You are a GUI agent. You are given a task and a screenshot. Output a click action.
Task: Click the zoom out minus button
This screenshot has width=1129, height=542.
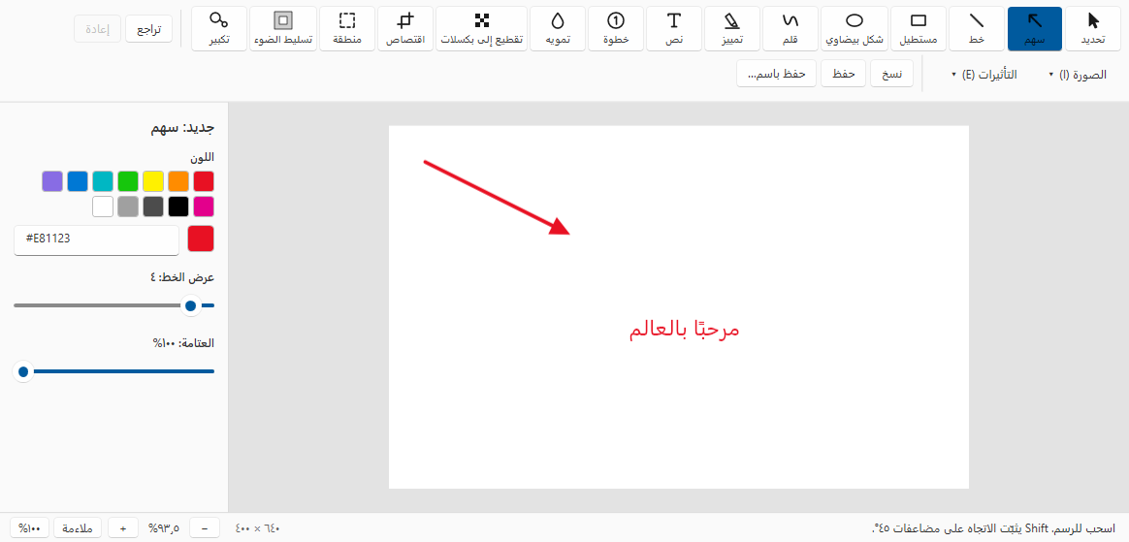click(205, 527)
